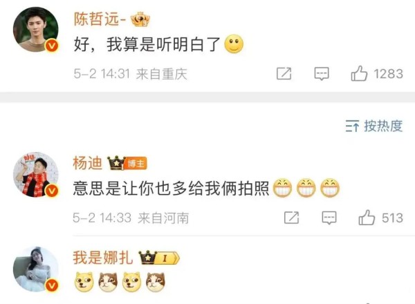Open comments on 陈哲远's post
The image size is (415, 304).
point(322,73)
